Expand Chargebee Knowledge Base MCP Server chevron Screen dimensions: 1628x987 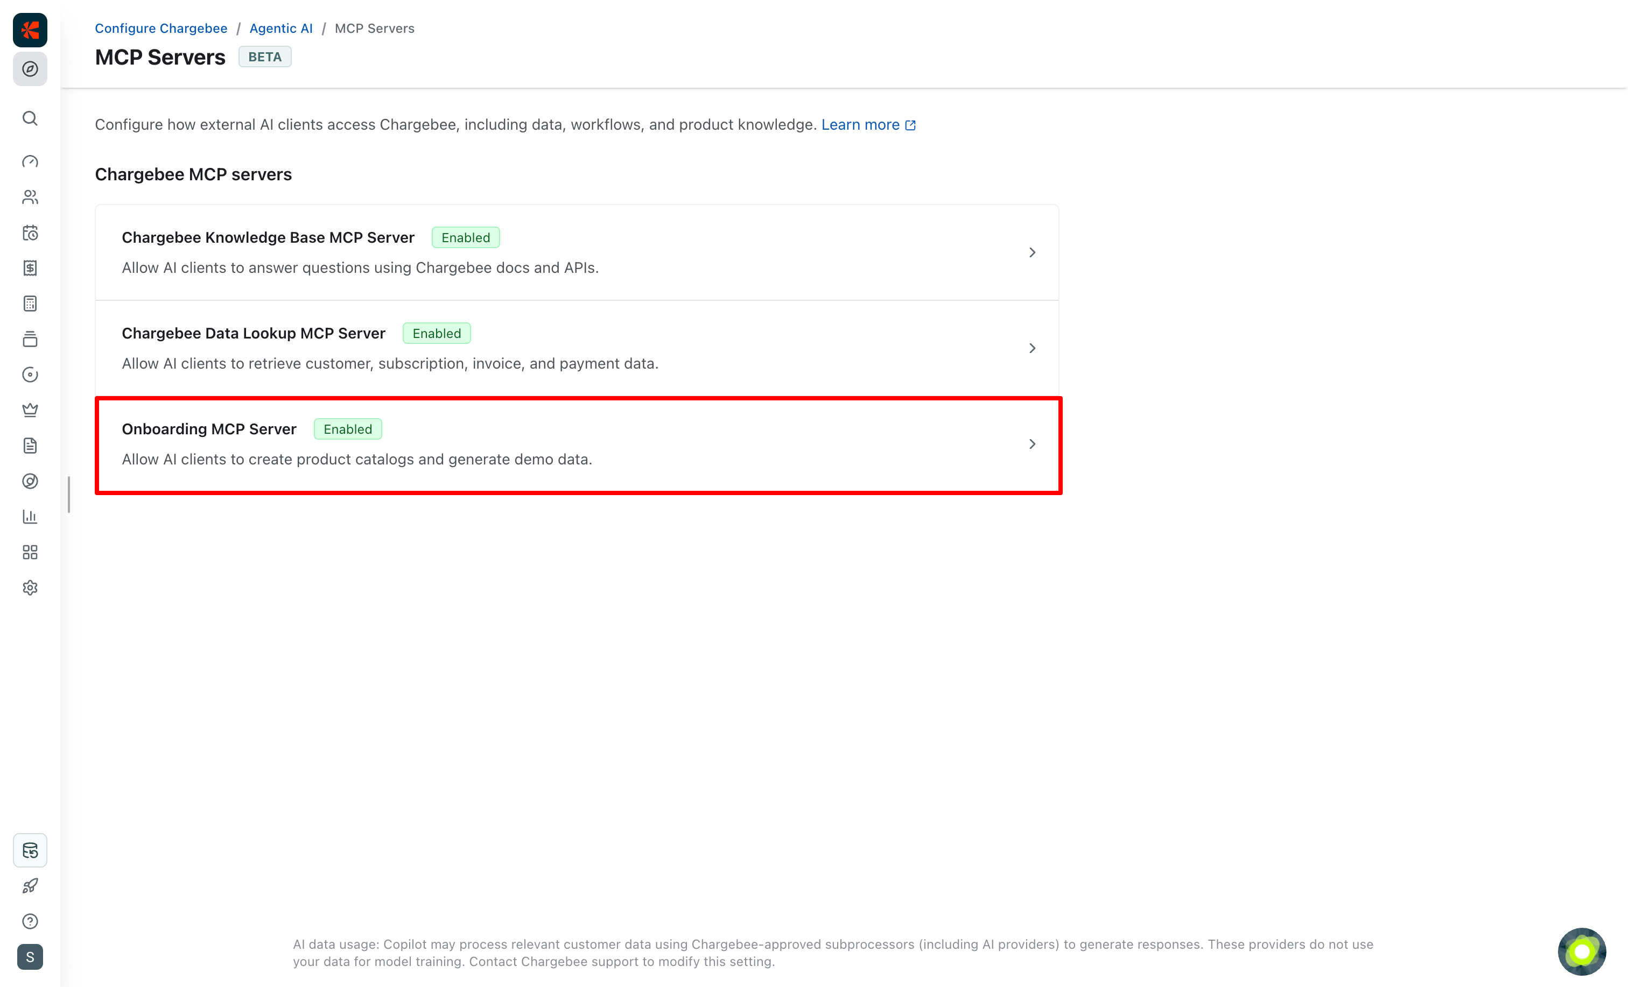click(x=1032, y=252)
